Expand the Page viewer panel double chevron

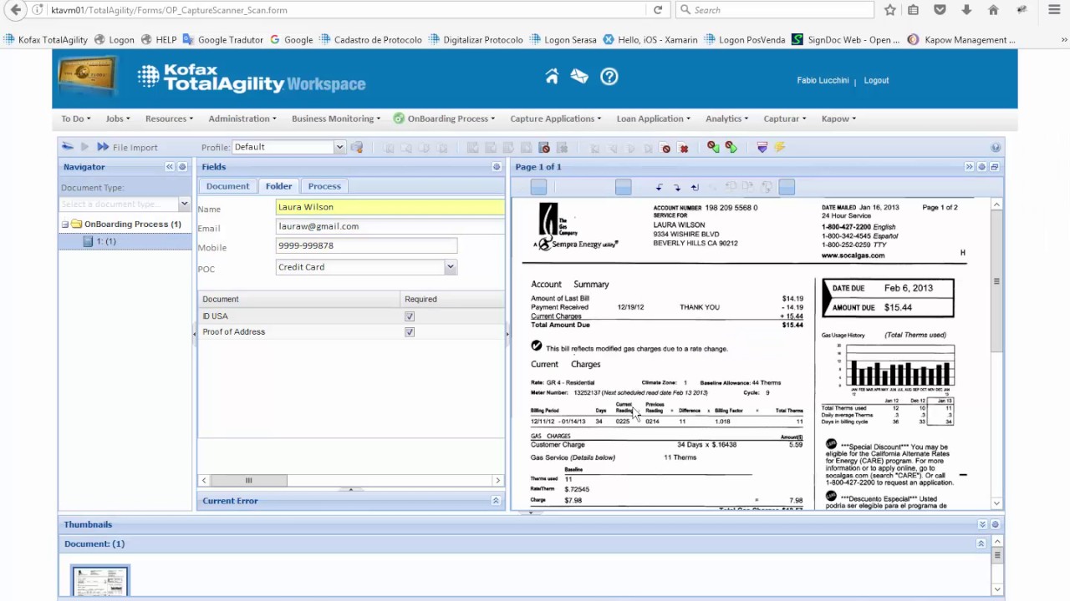click(x=969, y=167)
